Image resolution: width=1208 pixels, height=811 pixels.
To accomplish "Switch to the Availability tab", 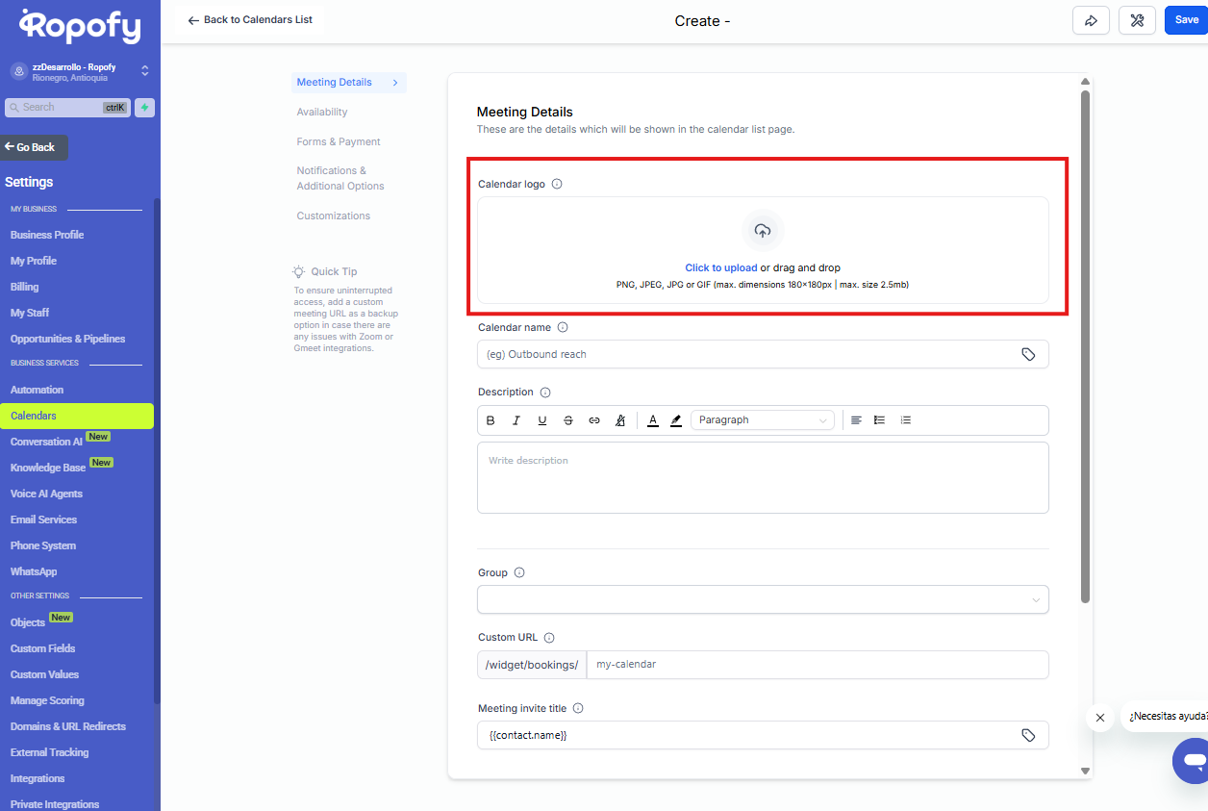I will pos(322,113).
